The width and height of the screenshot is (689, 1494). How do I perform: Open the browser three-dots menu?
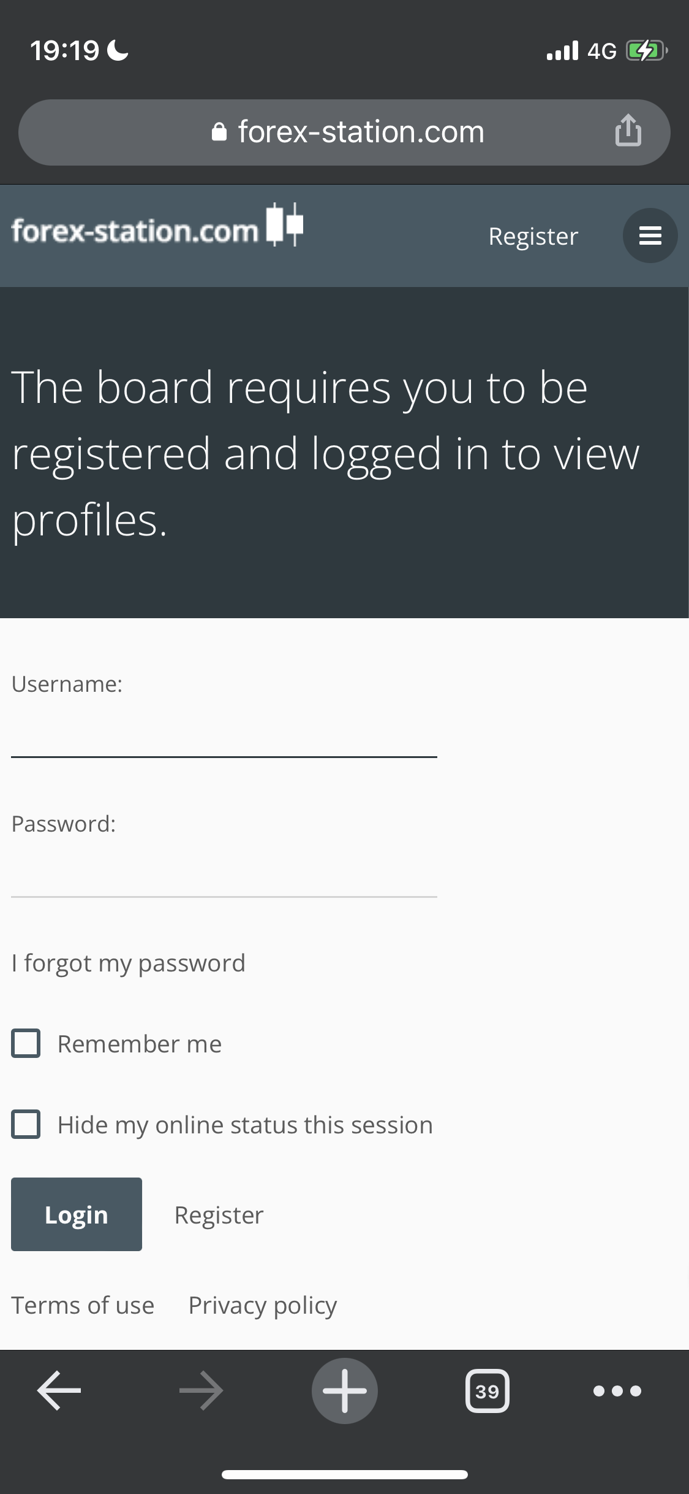point(617,1390)
